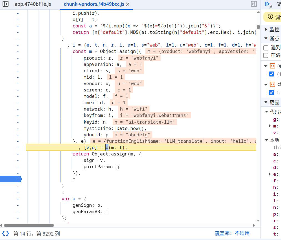This screenshot has width=281, height=240.
Task: Expand local scope variable e
Action: pos(270,174)
